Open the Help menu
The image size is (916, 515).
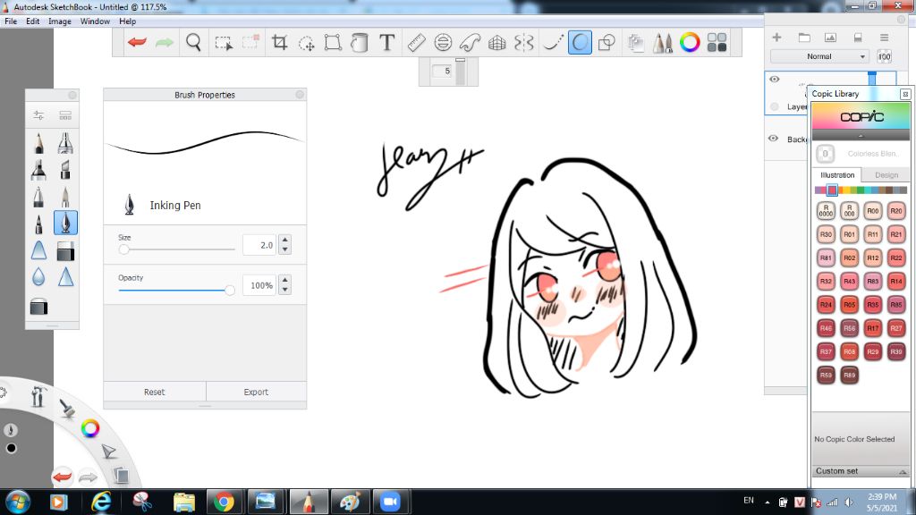coord(127,21)
